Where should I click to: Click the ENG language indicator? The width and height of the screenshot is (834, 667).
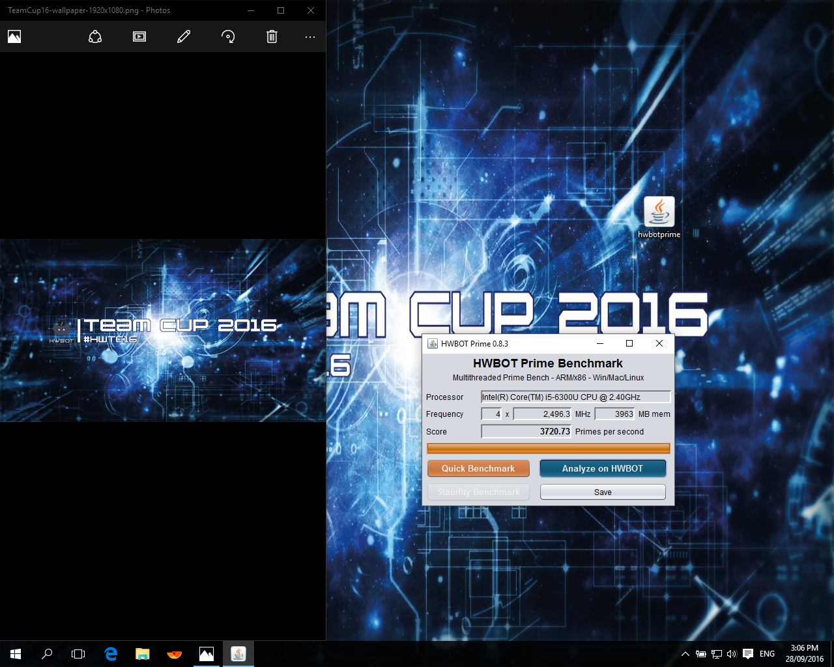click(x=768, y=654)
